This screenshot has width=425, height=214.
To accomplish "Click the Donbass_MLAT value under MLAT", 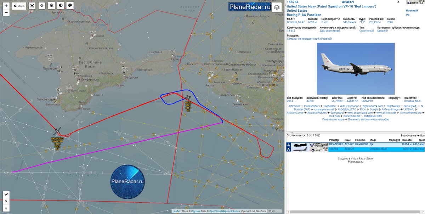I will [x=296, y=22].
